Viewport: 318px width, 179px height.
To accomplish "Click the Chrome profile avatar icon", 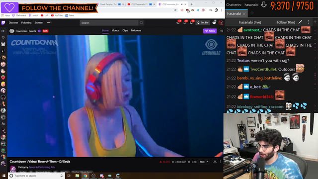I will (216, 10).
